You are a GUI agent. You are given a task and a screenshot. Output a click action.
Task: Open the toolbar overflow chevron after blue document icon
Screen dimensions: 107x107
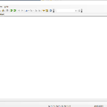[53, 11]
